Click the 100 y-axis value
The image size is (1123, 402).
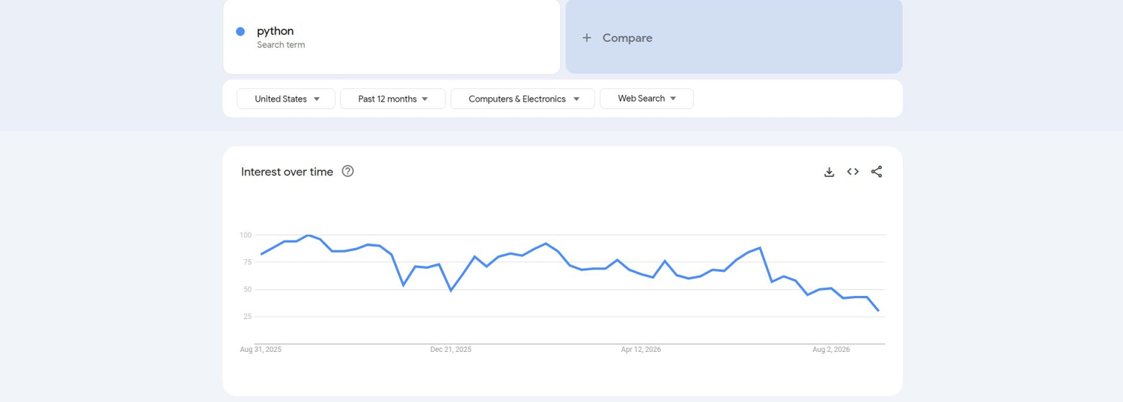(246, 235)
